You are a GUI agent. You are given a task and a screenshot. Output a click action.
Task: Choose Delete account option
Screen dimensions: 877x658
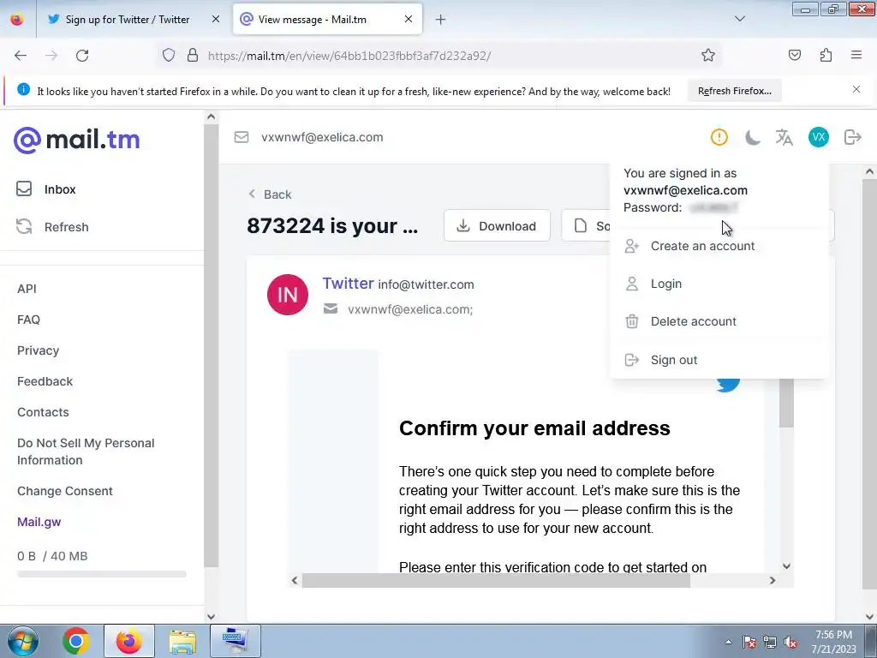click(x=693, y=321)
